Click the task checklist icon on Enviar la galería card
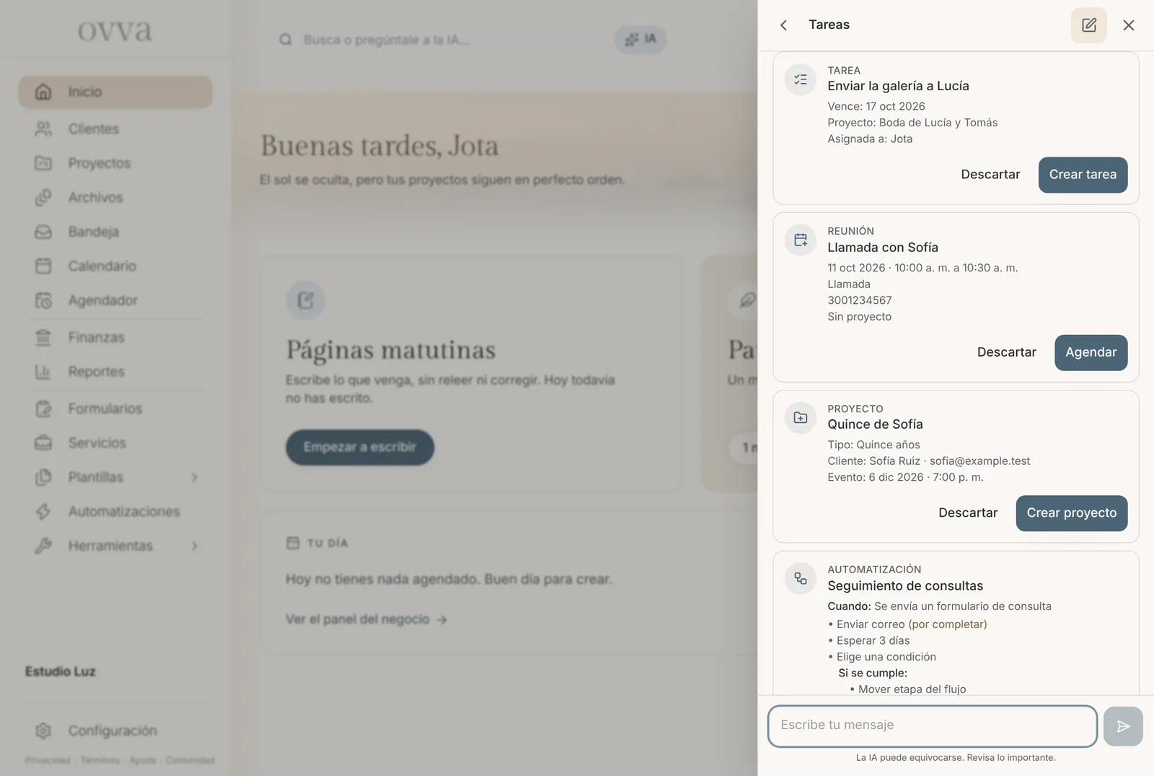 click(x=801, y=79)
